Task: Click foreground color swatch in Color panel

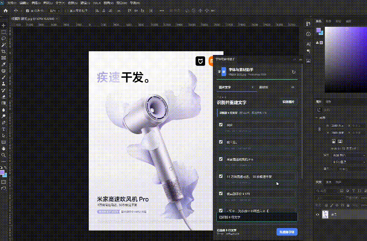Action: coord(319,30)
